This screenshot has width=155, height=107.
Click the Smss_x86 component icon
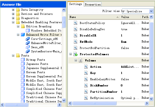pos(28,47)
